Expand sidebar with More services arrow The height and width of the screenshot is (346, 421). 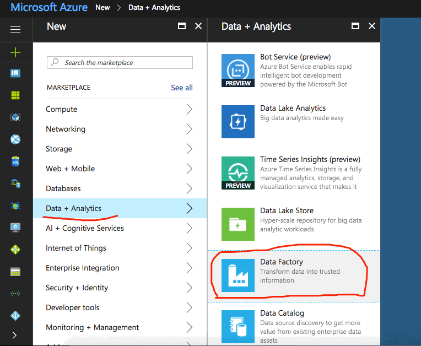[x=14, y=336]
